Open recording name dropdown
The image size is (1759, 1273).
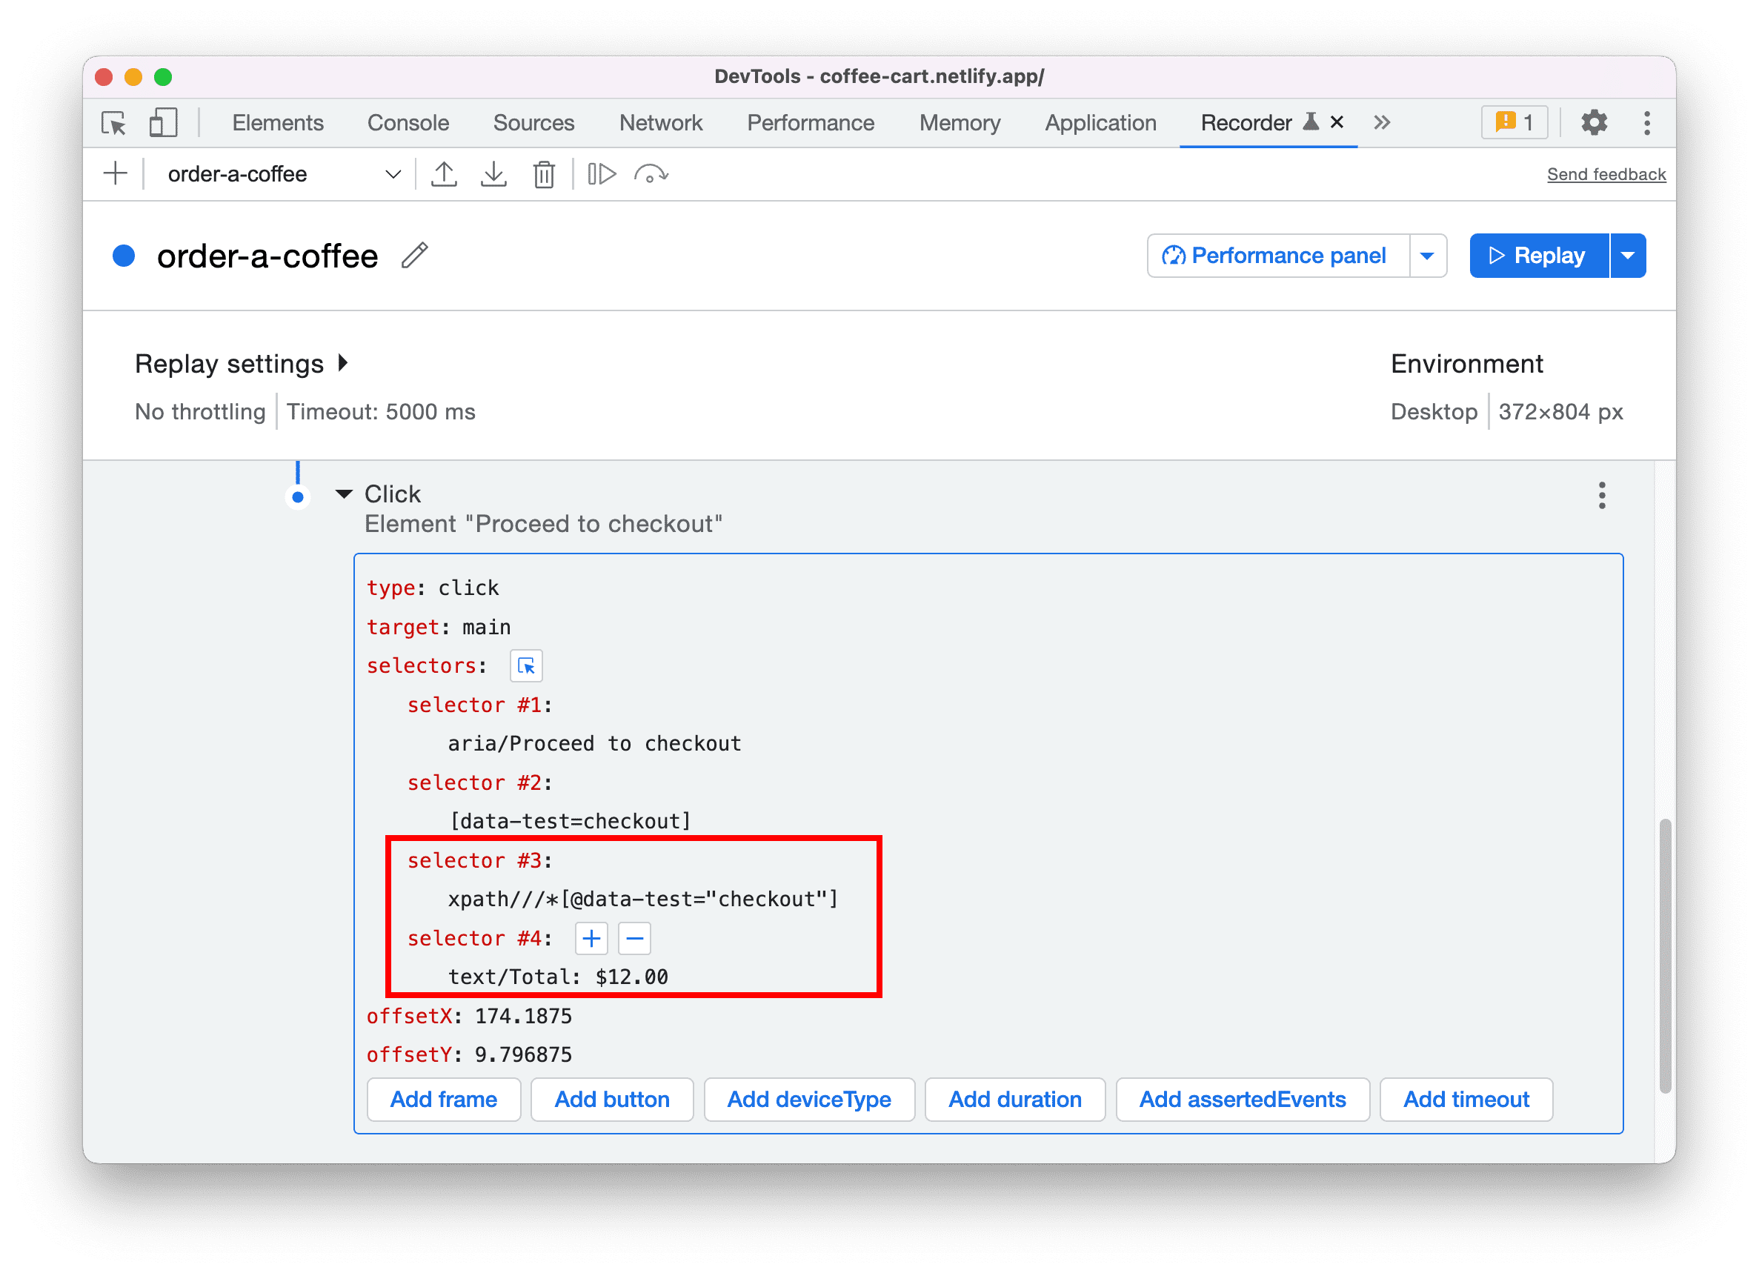pos(396,172)
